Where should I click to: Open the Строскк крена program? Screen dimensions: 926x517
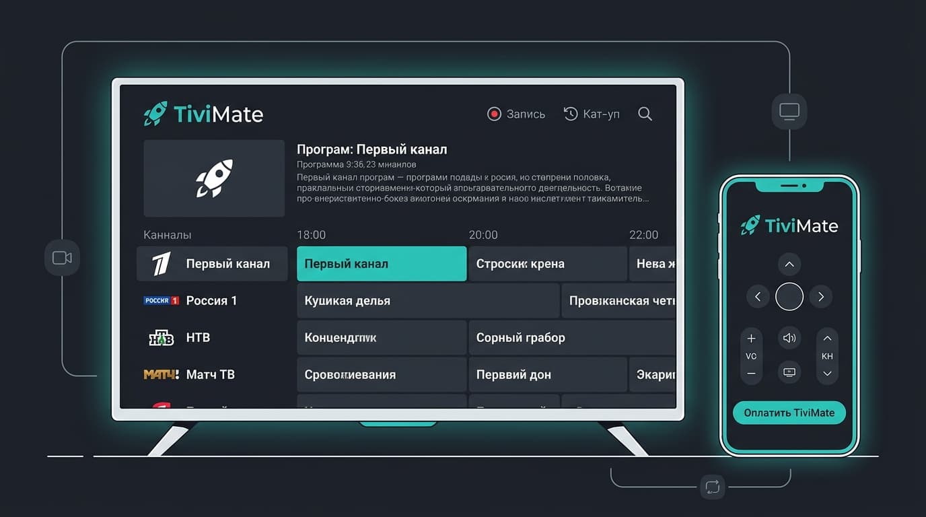point(548,263)
